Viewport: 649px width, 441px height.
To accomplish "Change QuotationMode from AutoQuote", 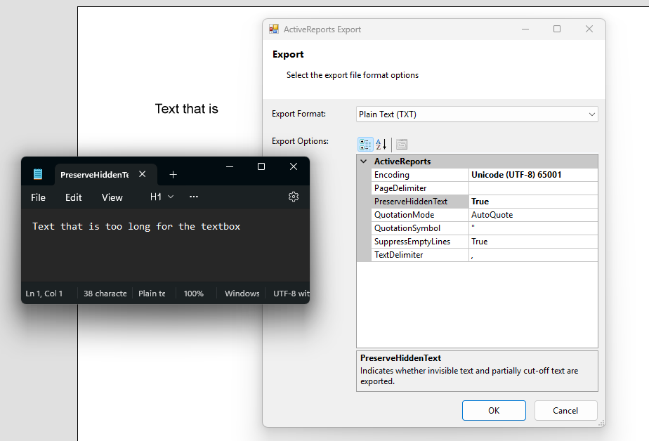I will [534, 214].
